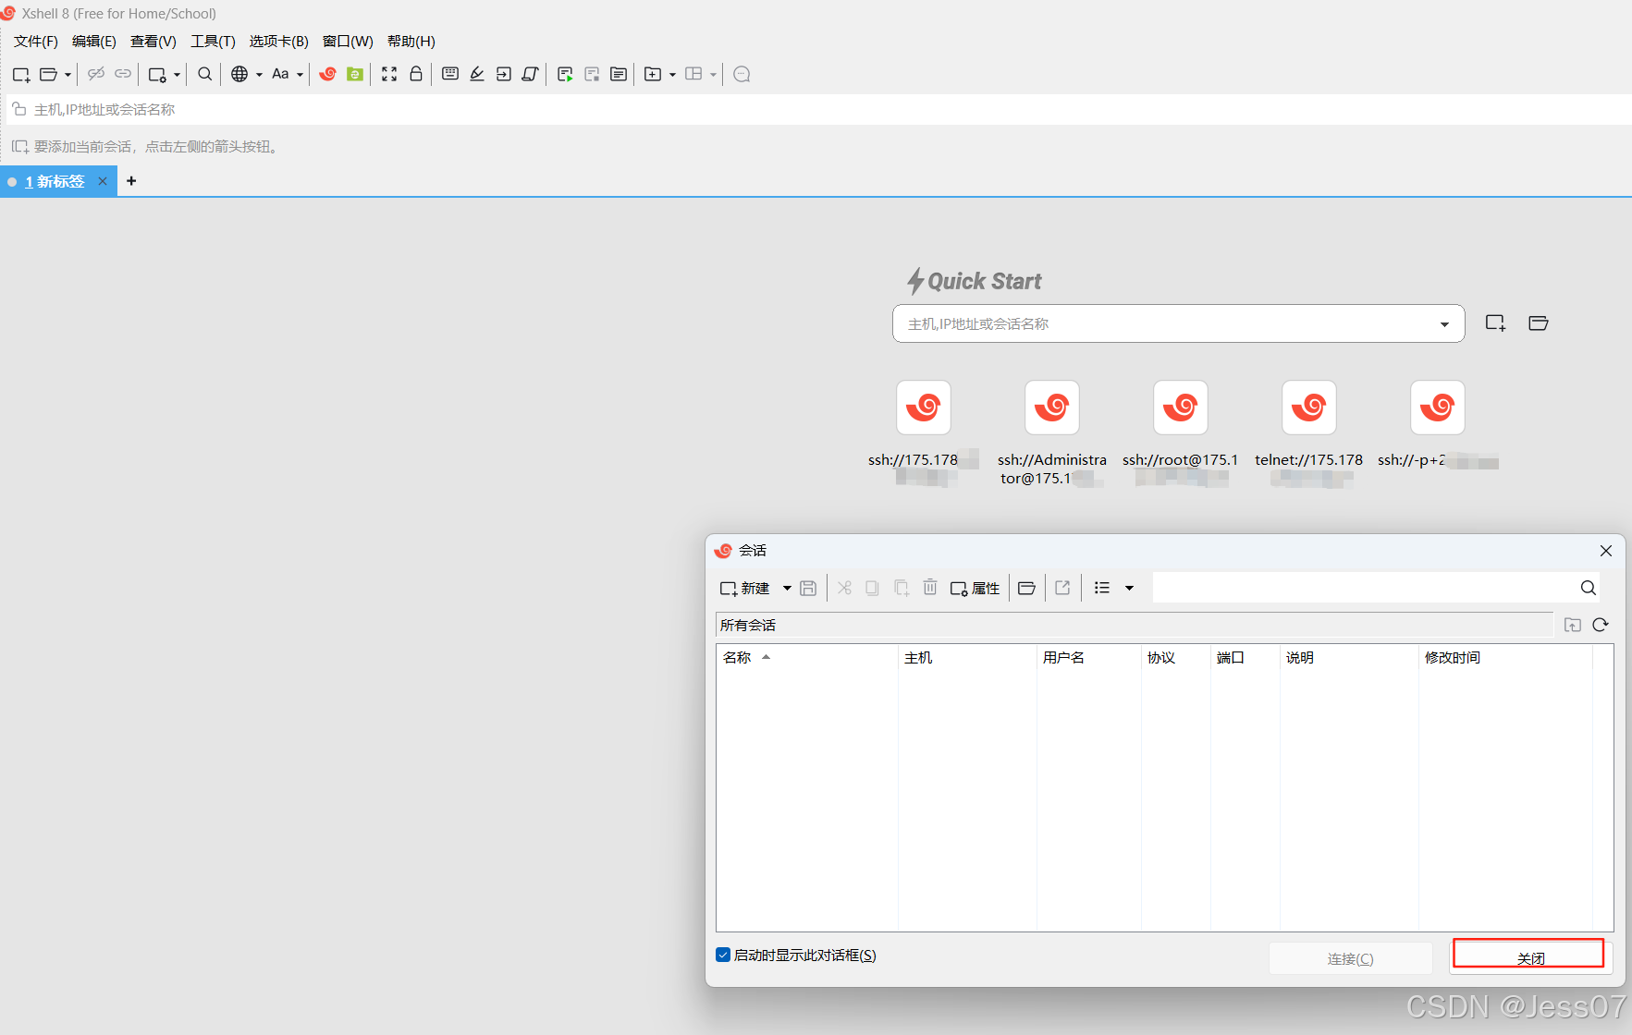This screenshot has width=1632, height=1035.
Task: Click the Reconnect link icon
Action: point(123,74)
